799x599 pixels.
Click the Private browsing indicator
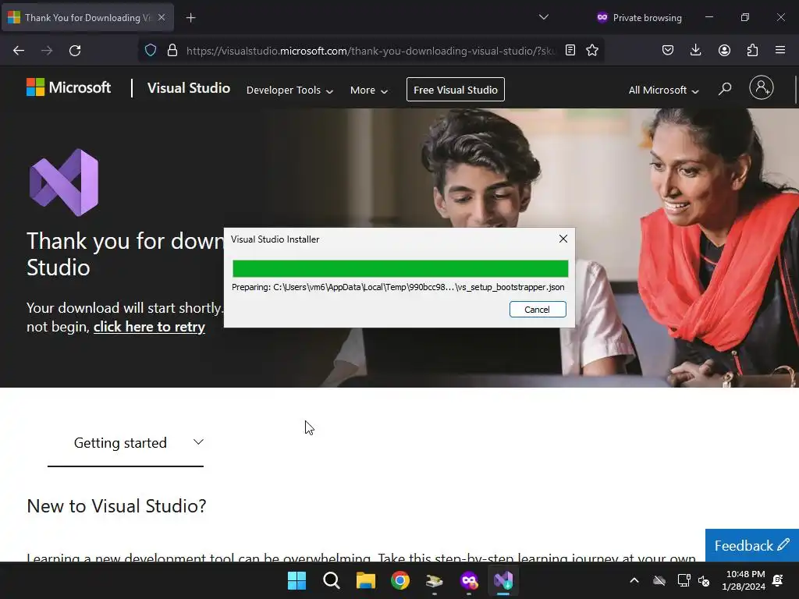click(639, 17)
